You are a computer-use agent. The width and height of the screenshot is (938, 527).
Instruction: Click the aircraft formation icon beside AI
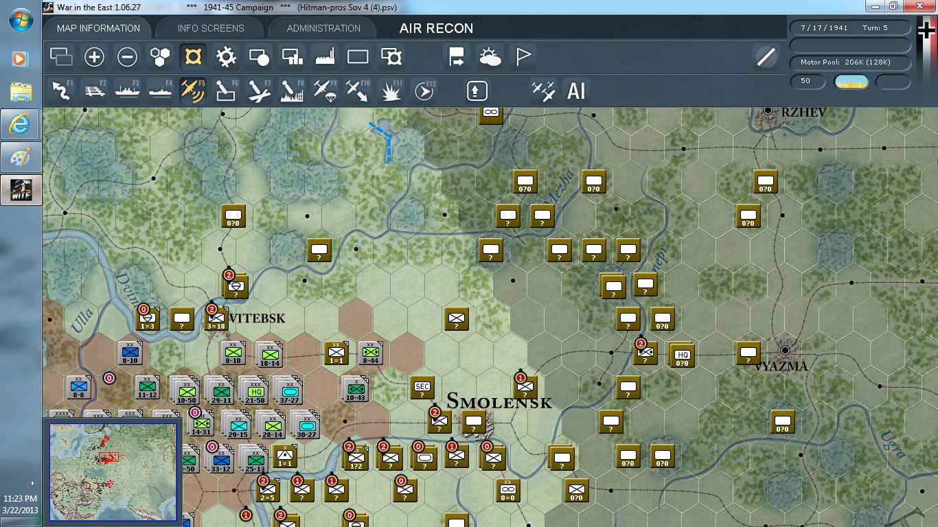(x=543, y=91)
